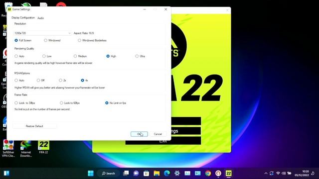
Task: Click the Aspect Ratio 16:9 label
Action: pos(84,33)
